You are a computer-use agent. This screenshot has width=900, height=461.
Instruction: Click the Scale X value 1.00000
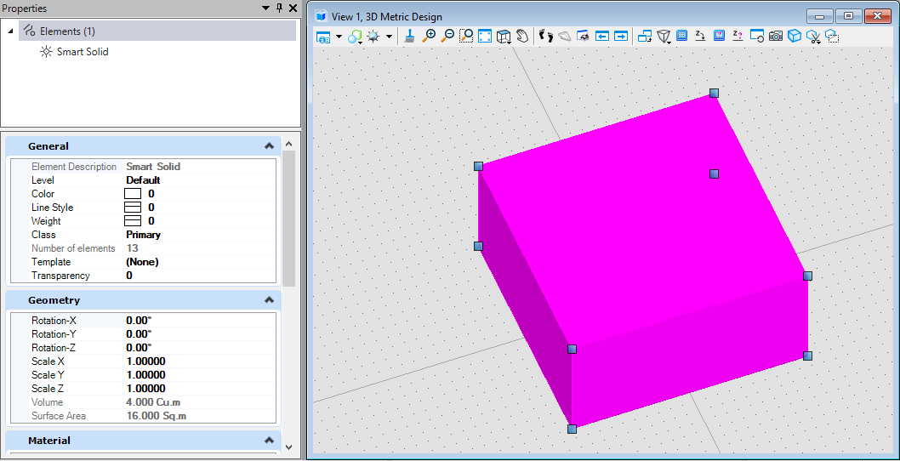tap(145, 361)
